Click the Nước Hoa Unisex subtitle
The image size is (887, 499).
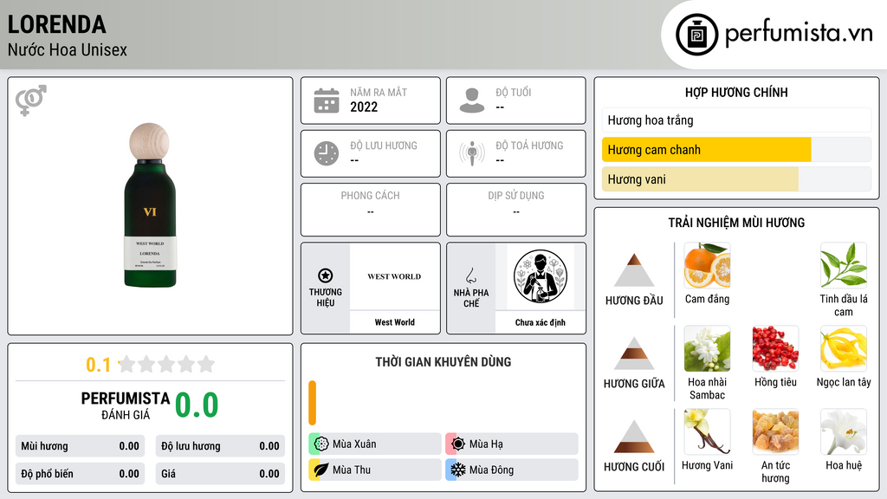pos(68,49)
